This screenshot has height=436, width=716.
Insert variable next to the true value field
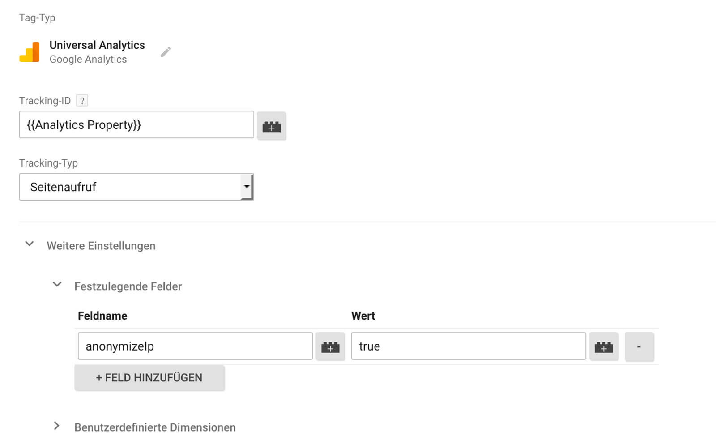click(x=604, y=346)
